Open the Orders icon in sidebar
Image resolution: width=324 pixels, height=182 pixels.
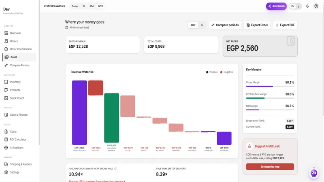click(6, 41)
